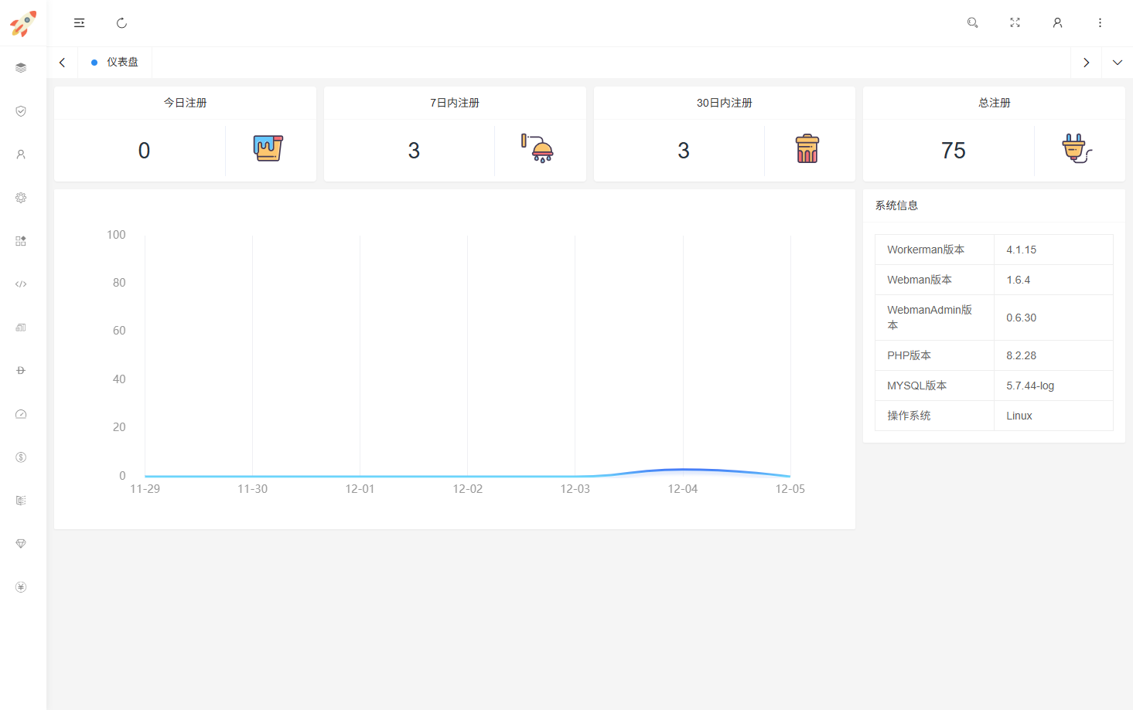Viewport: 1133px width, 710px height.
Task: Open the user profile menu in header
Action: [1057, 23]
